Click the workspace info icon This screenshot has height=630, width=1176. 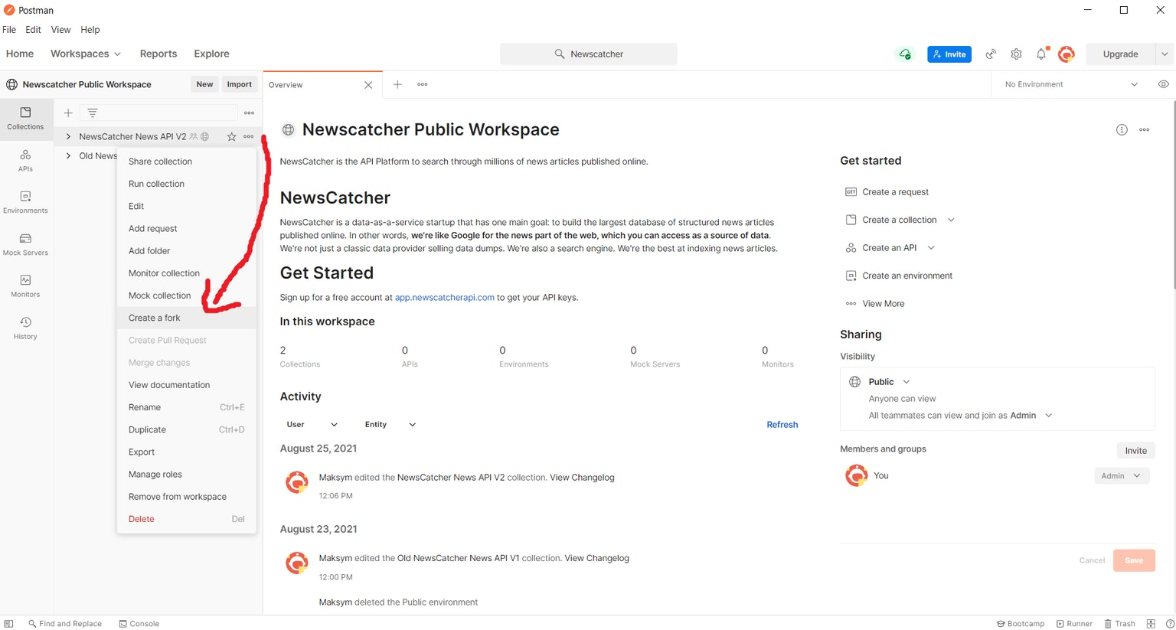[x=1122, y=129]
